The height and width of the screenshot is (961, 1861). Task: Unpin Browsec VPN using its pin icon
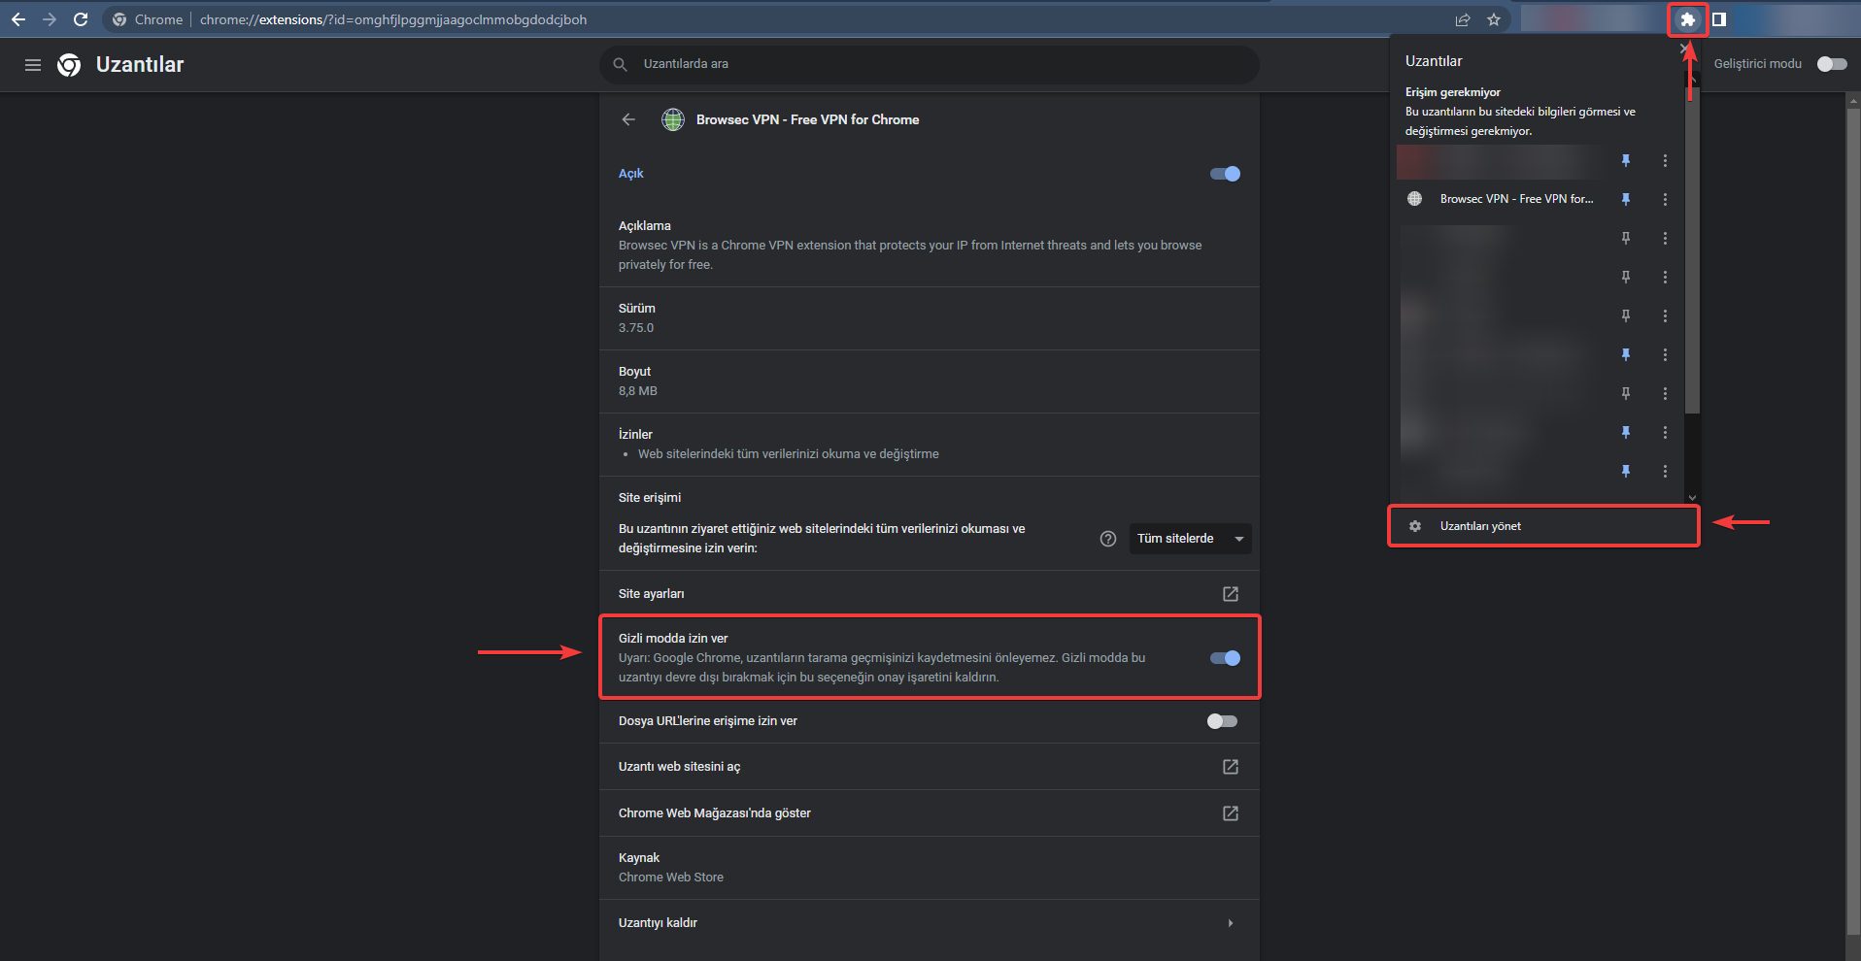pyautogui.click(x=1626, y=199)
